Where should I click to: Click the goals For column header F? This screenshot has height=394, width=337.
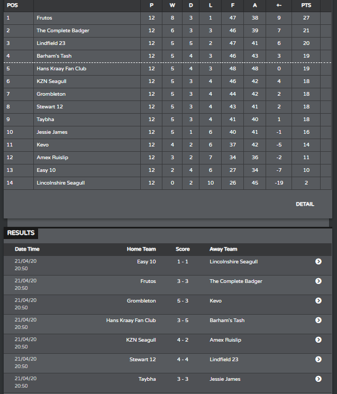click(x=233, y=5)
